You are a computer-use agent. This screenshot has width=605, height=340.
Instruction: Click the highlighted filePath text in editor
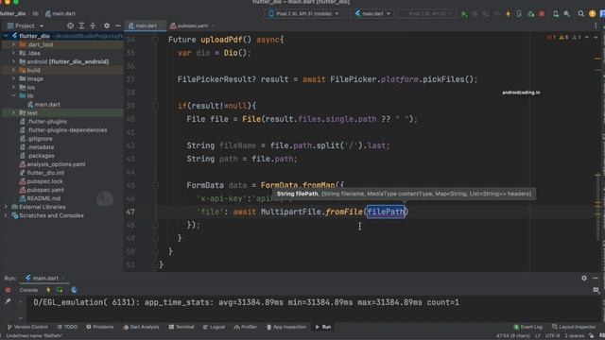[x=386, y=212]
